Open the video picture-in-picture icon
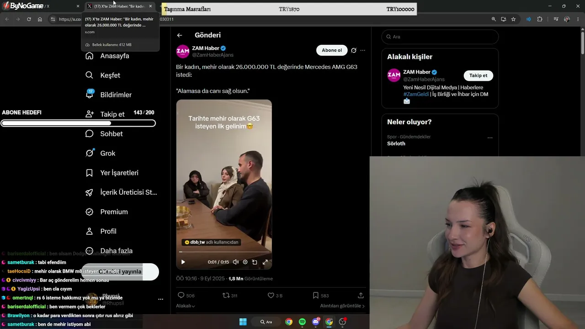Viewport: 585px width, 329px height. [255, 262]
